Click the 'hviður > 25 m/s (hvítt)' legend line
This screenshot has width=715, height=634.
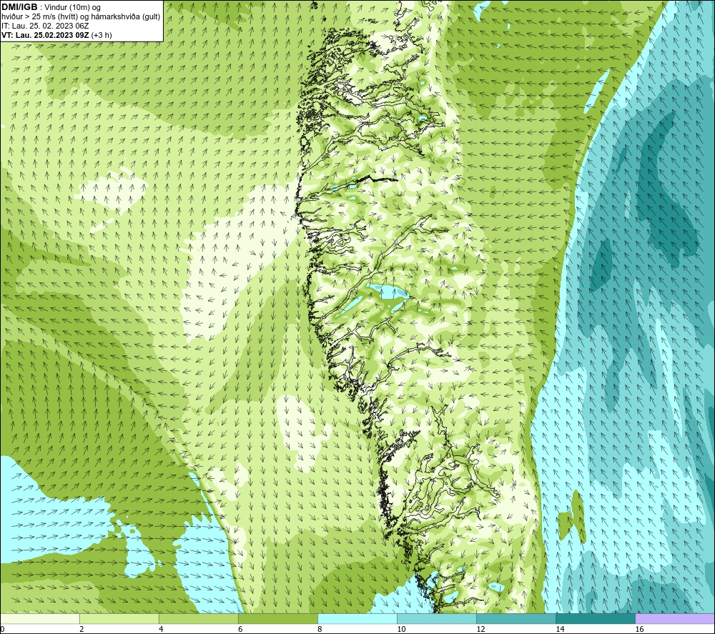[x=81, y=17]
